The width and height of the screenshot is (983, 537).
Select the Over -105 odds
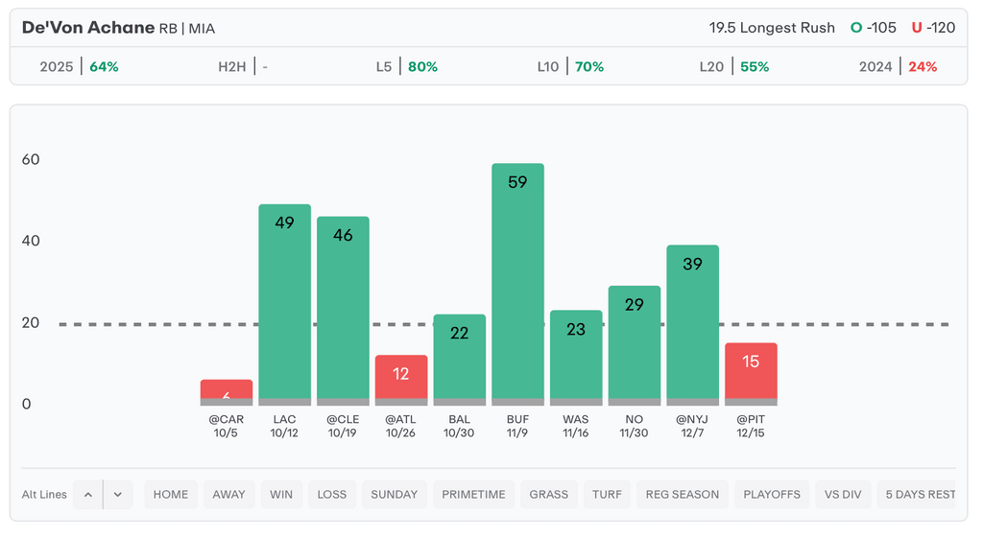coord(873,28)
